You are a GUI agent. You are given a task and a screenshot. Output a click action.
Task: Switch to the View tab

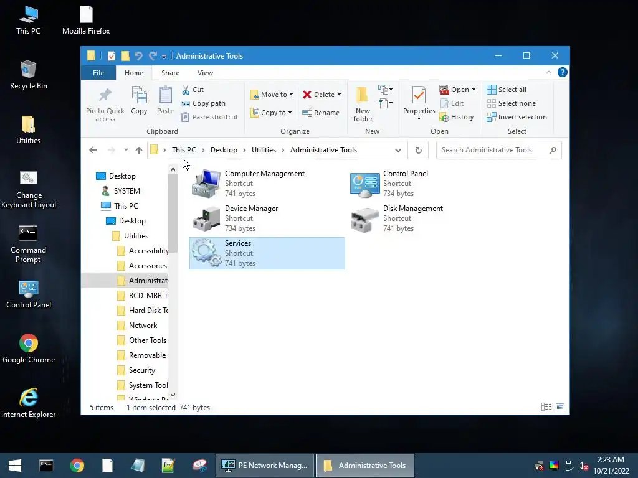205,73
